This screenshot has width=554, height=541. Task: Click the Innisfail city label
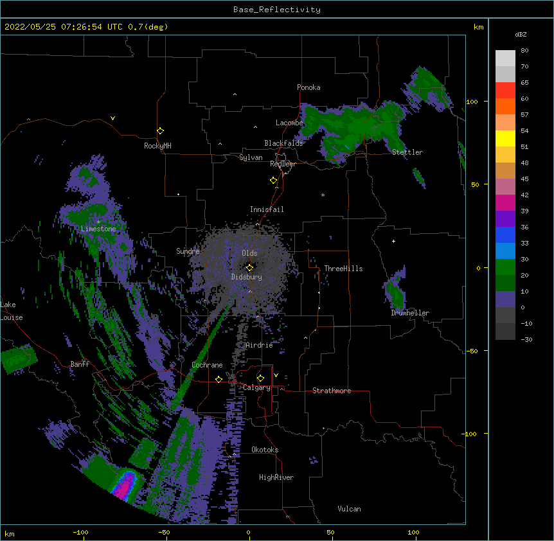click(267, 209)
